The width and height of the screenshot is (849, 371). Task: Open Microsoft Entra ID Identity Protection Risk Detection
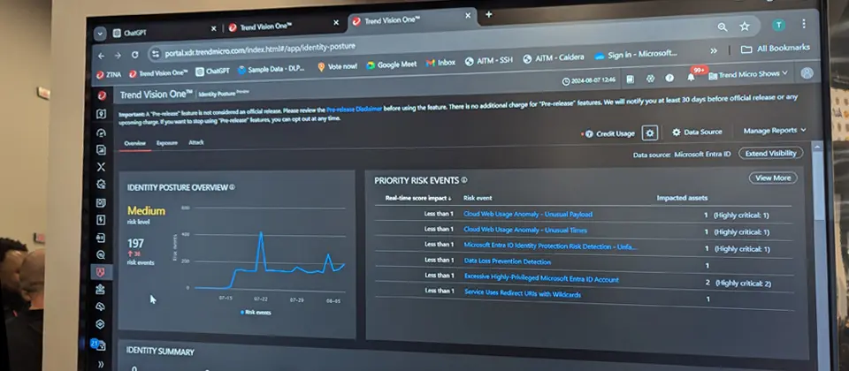coord(550,246)
